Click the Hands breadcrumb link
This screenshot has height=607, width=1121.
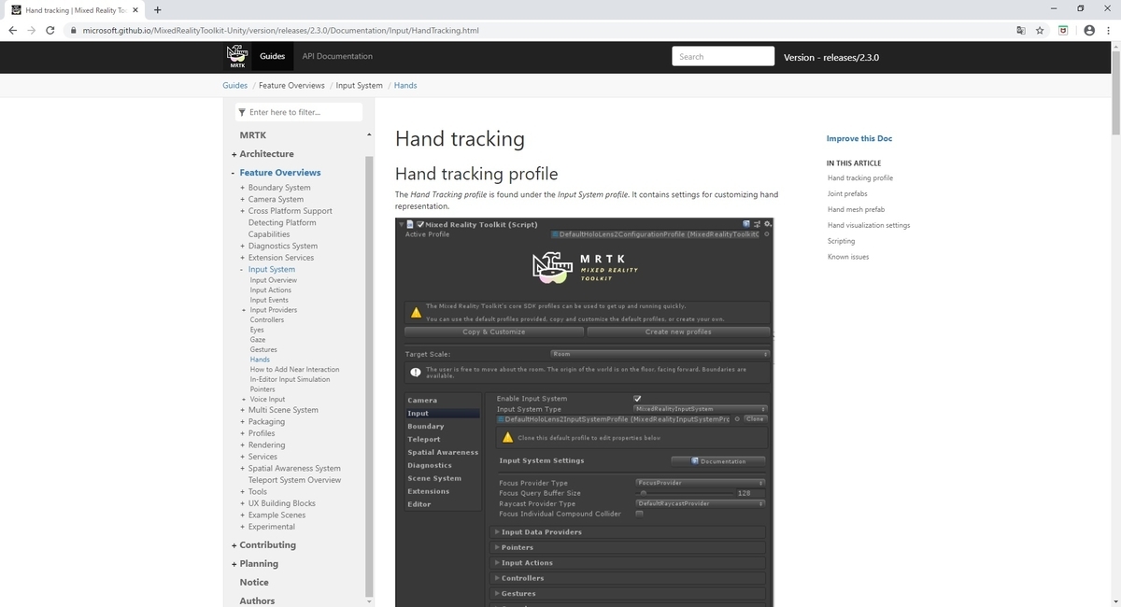point(405,85)
